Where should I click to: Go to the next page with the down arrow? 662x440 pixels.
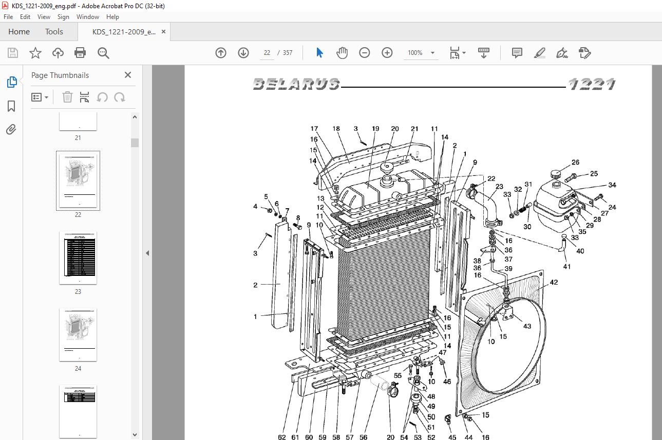pyautogui.click(x=243, y=53)
